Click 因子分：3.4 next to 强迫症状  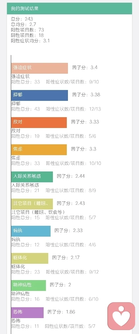point(85,67)
